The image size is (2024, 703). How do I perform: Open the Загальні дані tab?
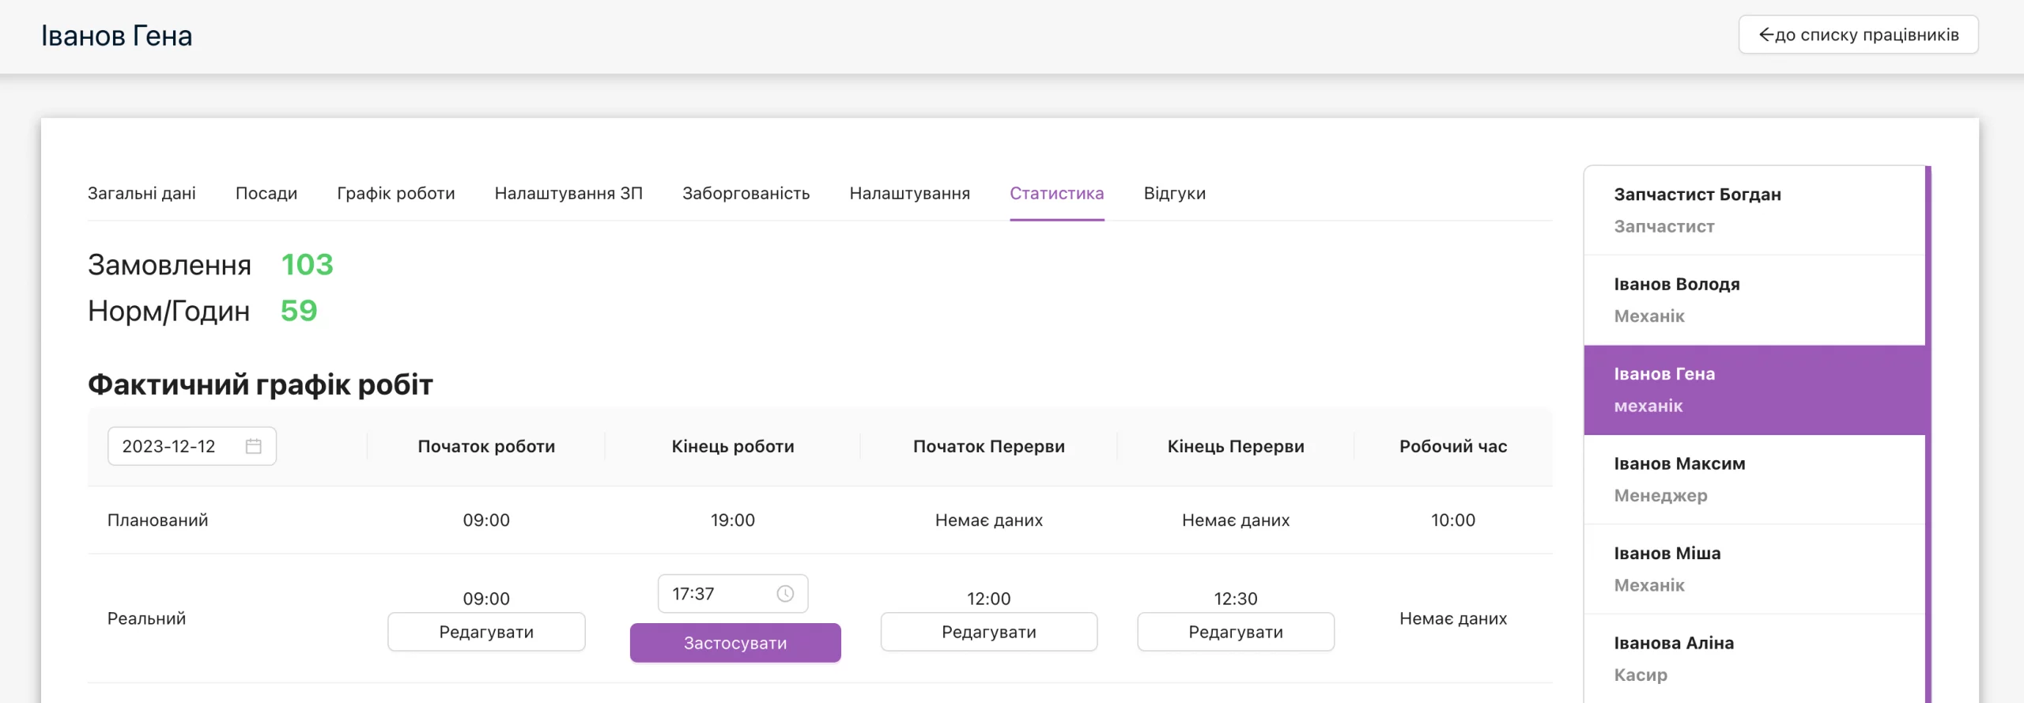click(x=142, y=194)
